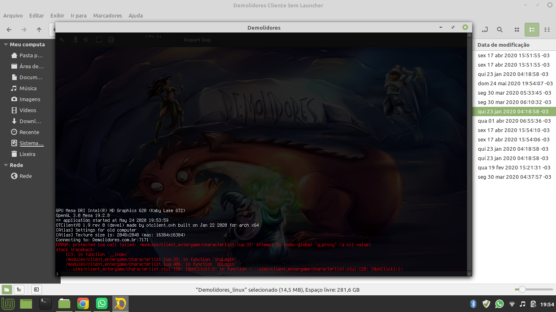Open the Ir para menu

(79, 15)
